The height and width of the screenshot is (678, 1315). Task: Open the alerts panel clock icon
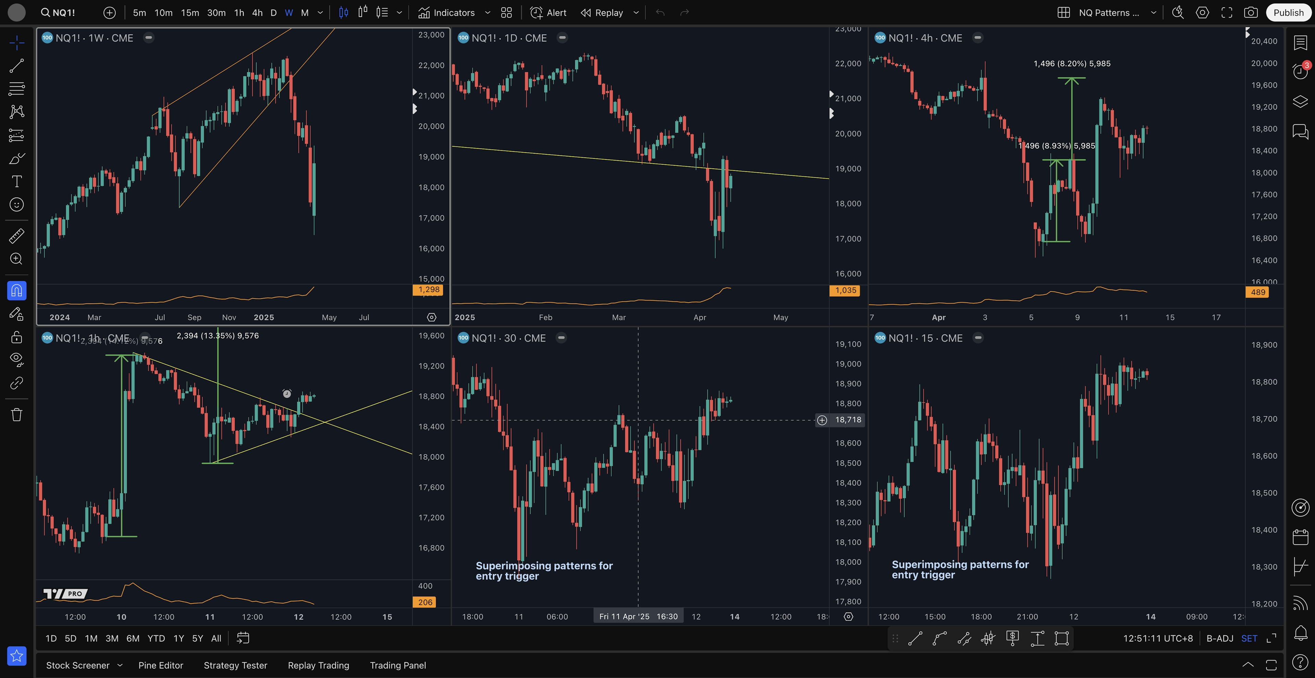(x=1300, y=71)
